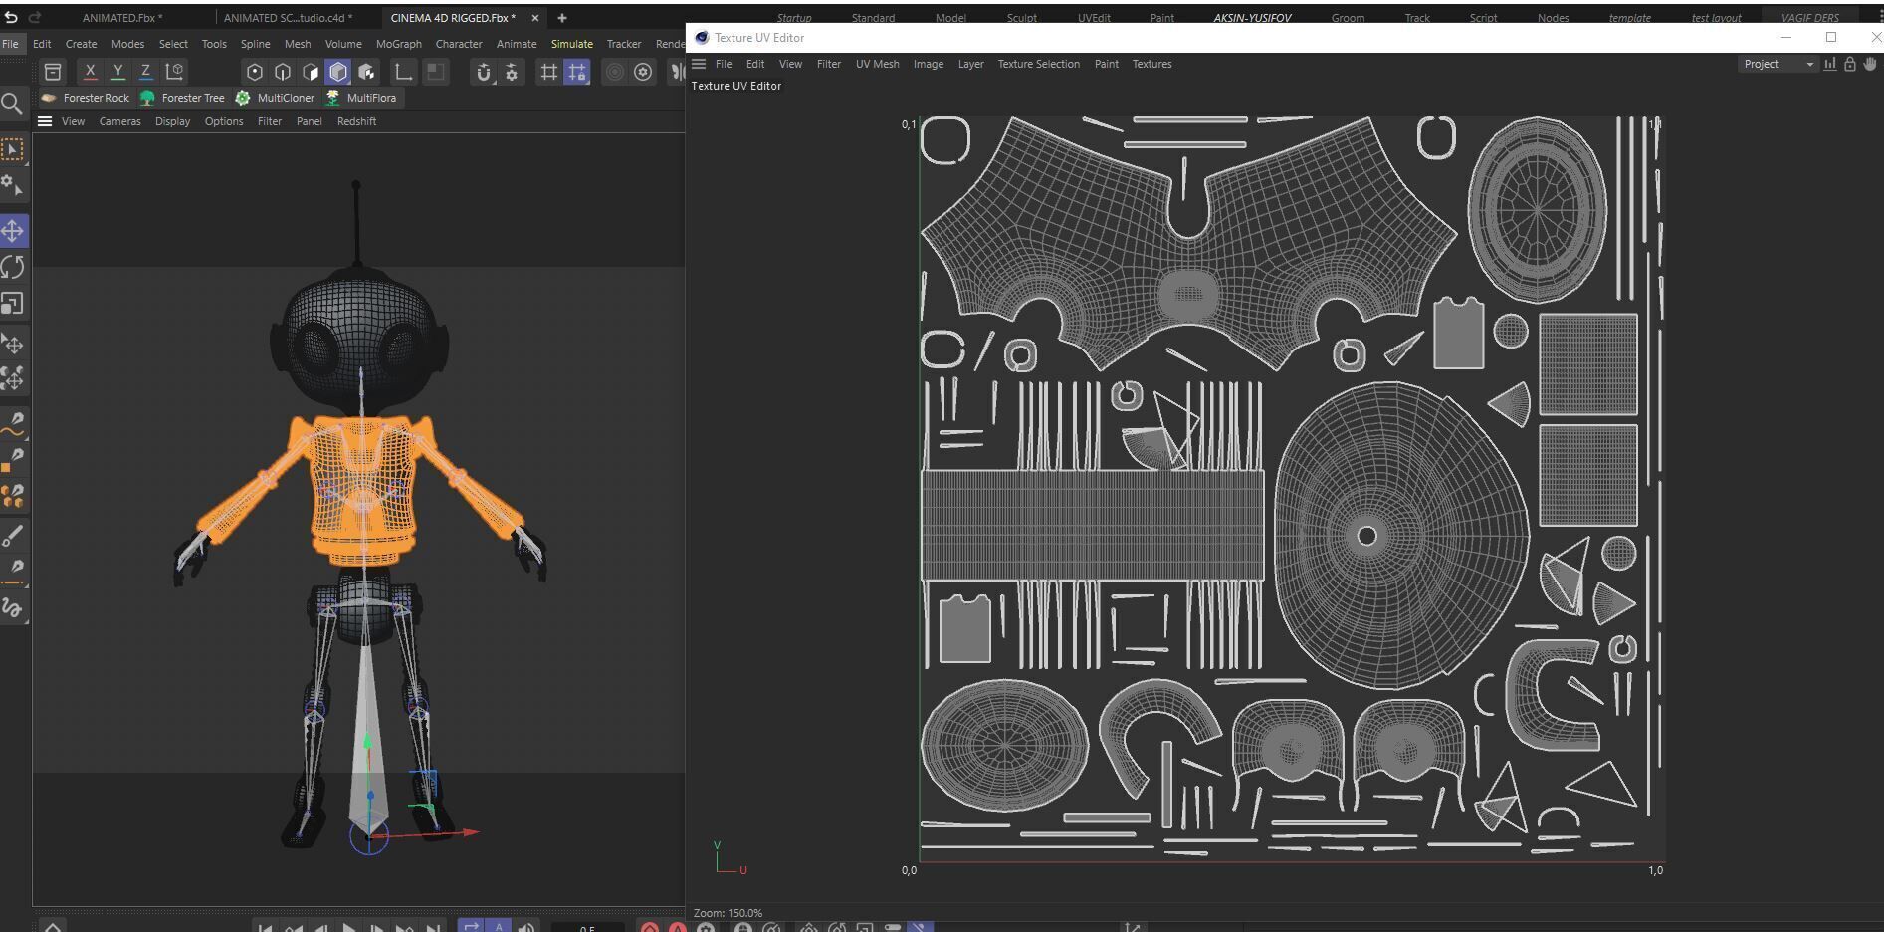Select the Scale tool
Viewport: 1884px width, 932px height.
[x=13, y=304]
